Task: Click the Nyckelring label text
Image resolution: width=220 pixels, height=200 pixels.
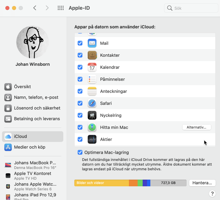Action: 111,116
